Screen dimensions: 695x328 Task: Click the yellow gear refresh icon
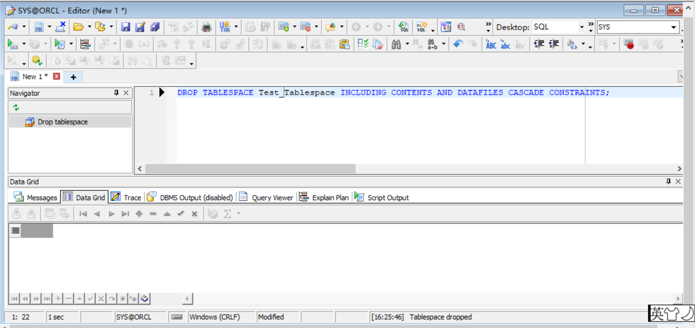point(37,61)
